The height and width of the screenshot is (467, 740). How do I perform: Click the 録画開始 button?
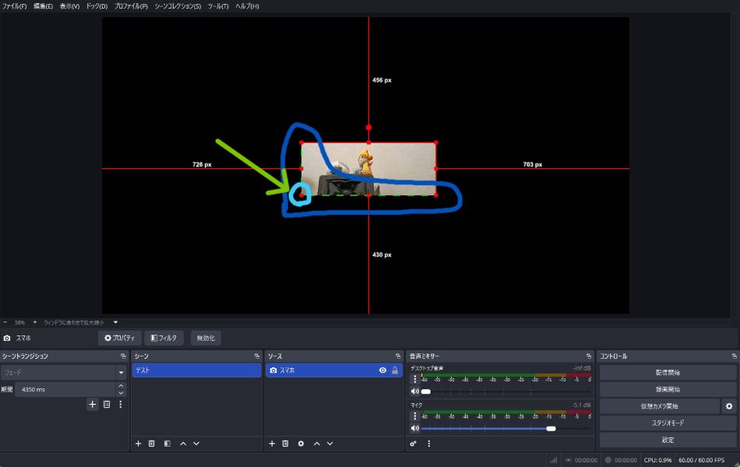668,389
